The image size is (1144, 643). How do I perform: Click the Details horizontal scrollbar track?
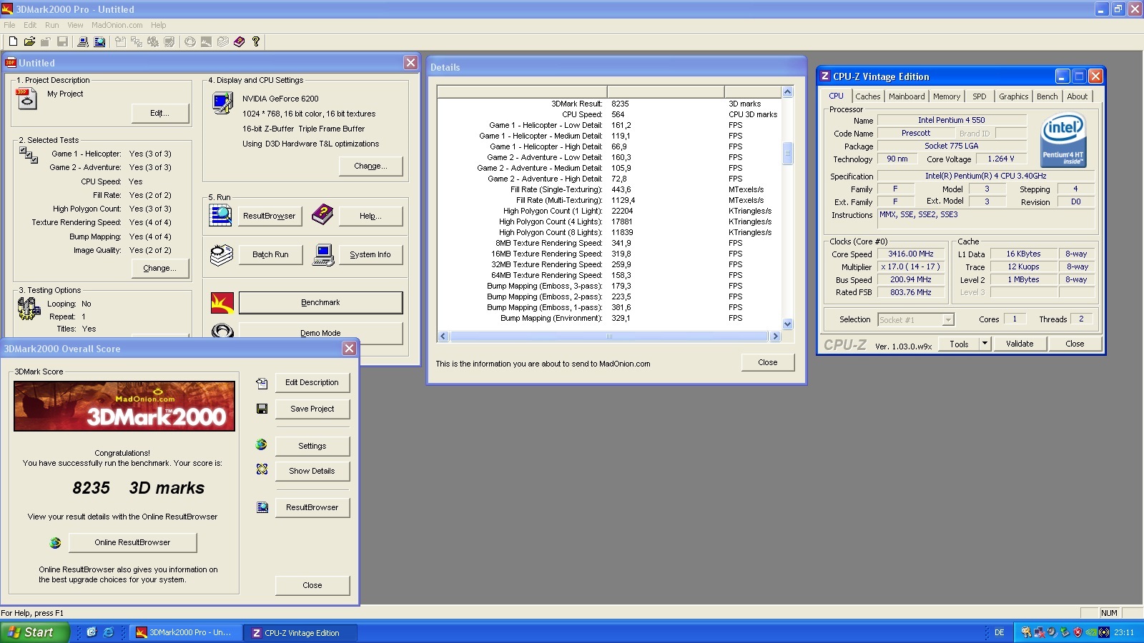609,337
